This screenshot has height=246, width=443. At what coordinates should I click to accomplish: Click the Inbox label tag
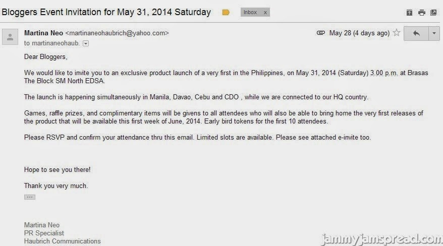250,12
